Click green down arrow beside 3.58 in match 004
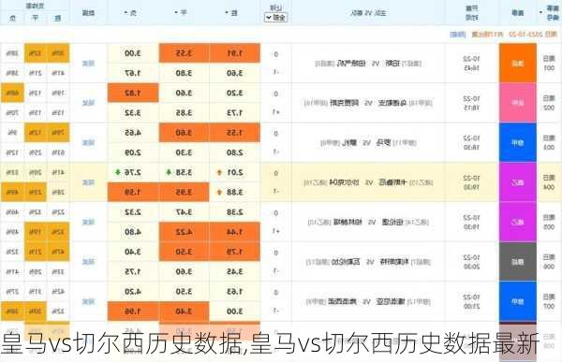The width and height of the screenshot is (562, 362). pyautogui.click(x=169, y=173)
